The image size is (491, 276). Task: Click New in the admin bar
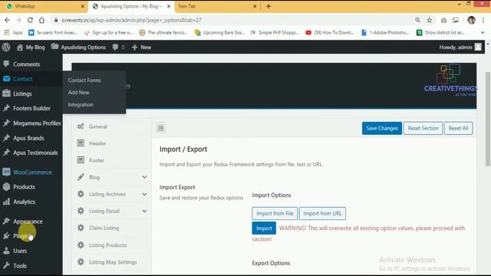tap(141, 48)
